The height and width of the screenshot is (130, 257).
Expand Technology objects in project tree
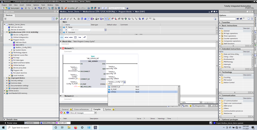point(9,52)
